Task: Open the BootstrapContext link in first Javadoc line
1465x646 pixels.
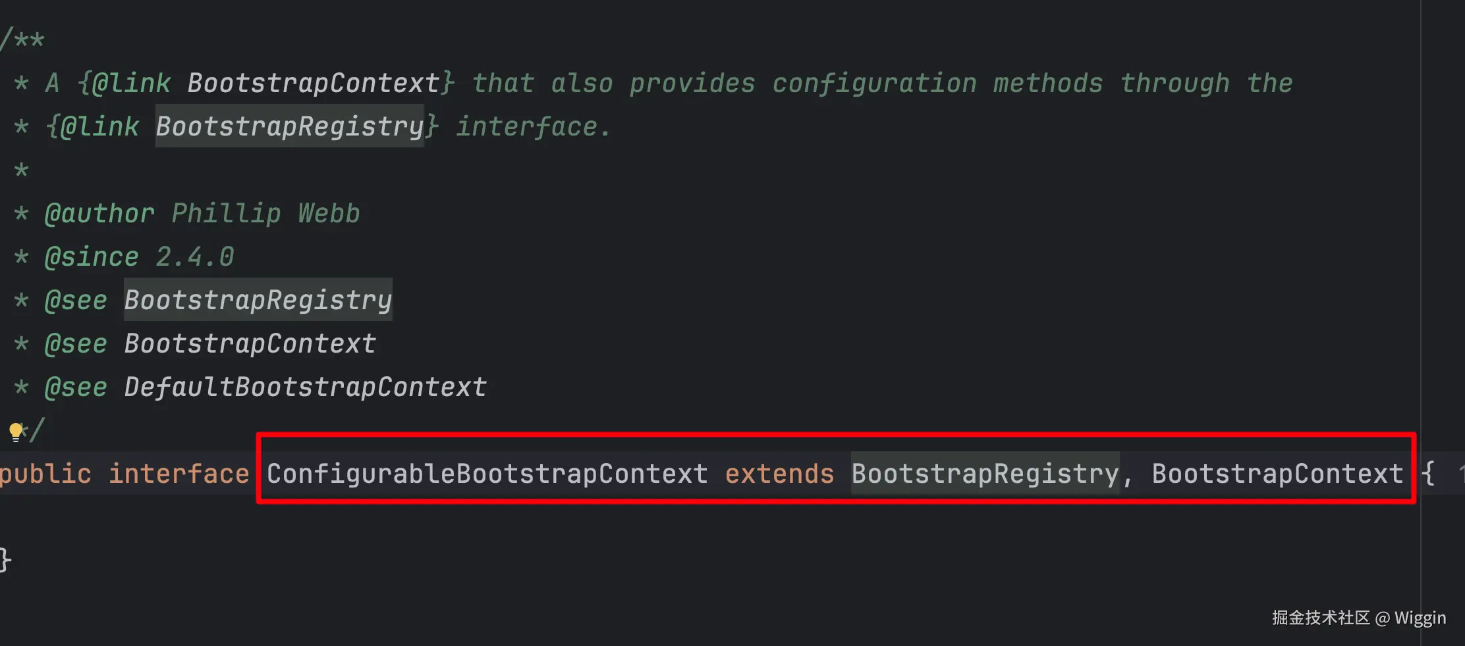Action: point(314,84)
